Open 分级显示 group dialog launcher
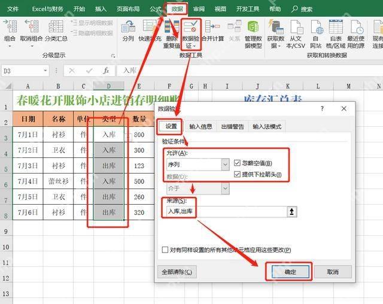 pos(113,56)
